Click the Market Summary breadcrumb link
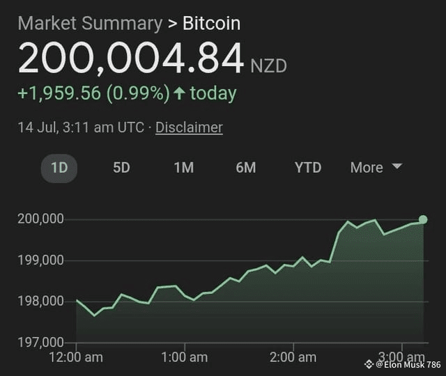This screenshot has height=376, width=446. click(x=90, y=23)
